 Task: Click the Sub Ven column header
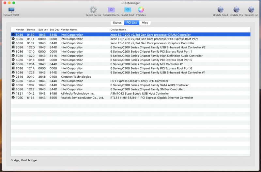43,30
